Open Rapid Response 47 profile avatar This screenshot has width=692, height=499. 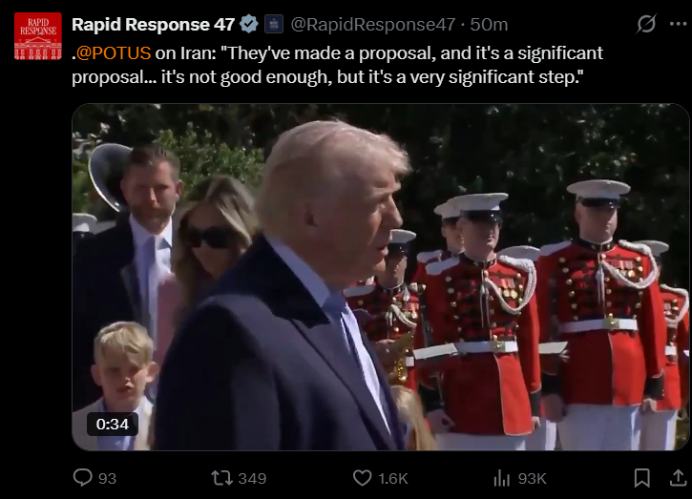click(x=38, y=36)
